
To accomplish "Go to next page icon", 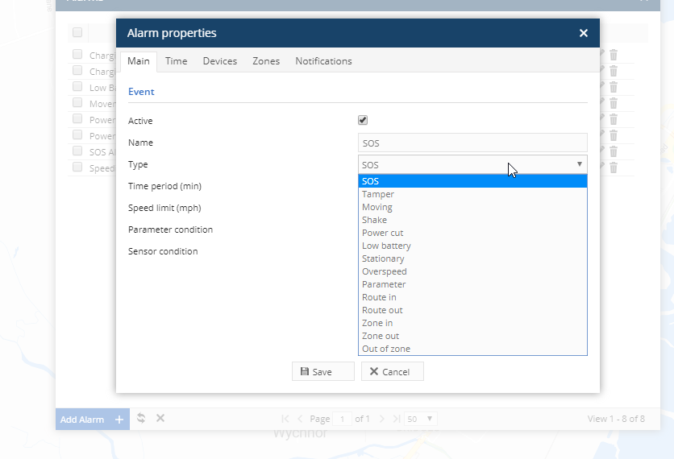I will (x=381, y=419).
